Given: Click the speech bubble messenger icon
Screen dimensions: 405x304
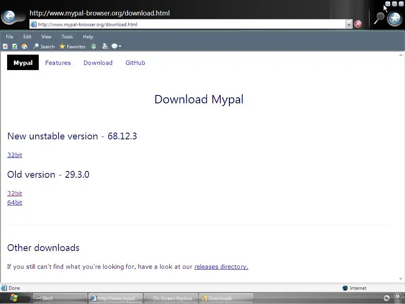Looking at the screenshot, I should click(114, 47).
